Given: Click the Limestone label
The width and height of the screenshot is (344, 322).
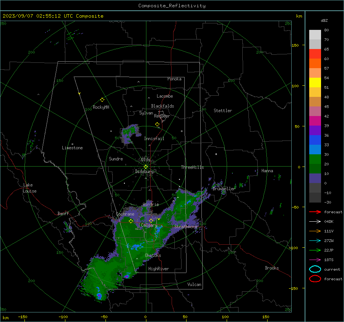Looking at the screenshot, I should coord(72,148).
